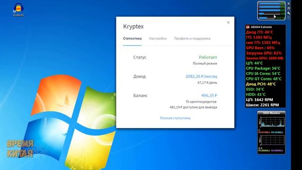Click the Работает status text

coord(208,57)
